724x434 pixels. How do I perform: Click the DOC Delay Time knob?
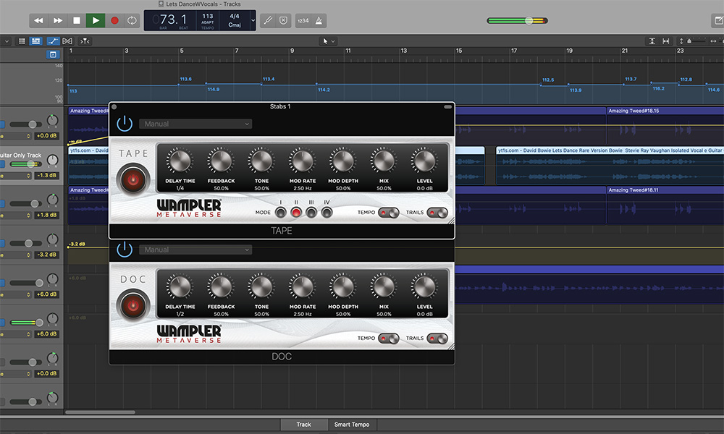click(180, 287)
